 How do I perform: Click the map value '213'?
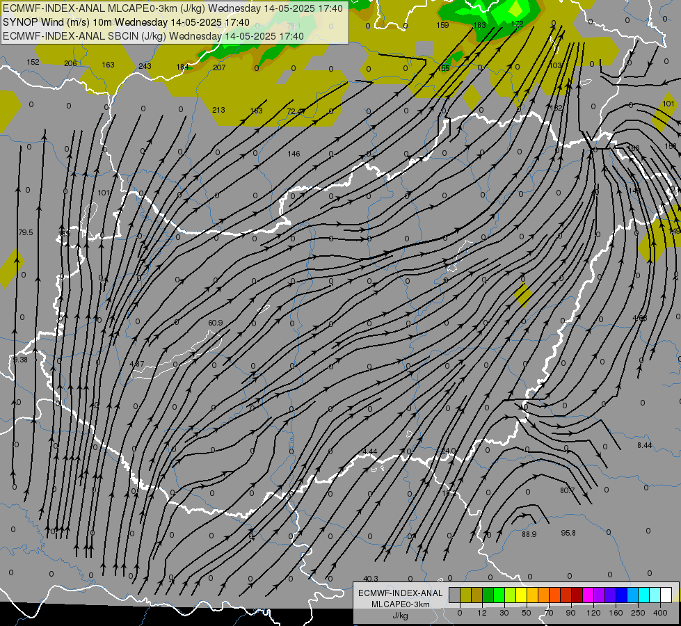(x=218, y=110)
